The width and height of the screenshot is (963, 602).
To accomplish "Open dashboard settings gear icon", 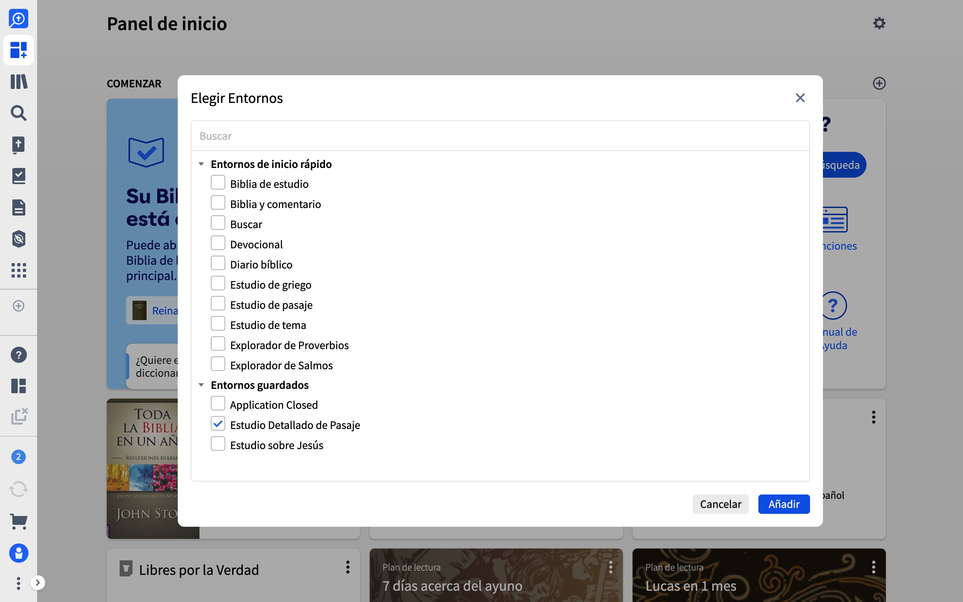I will pyautogui.click(x=879, y=23).
